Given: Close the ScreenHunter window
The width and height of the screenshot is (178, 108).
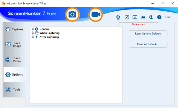Looking at the screenshot, I should click(x=173, y=3).
